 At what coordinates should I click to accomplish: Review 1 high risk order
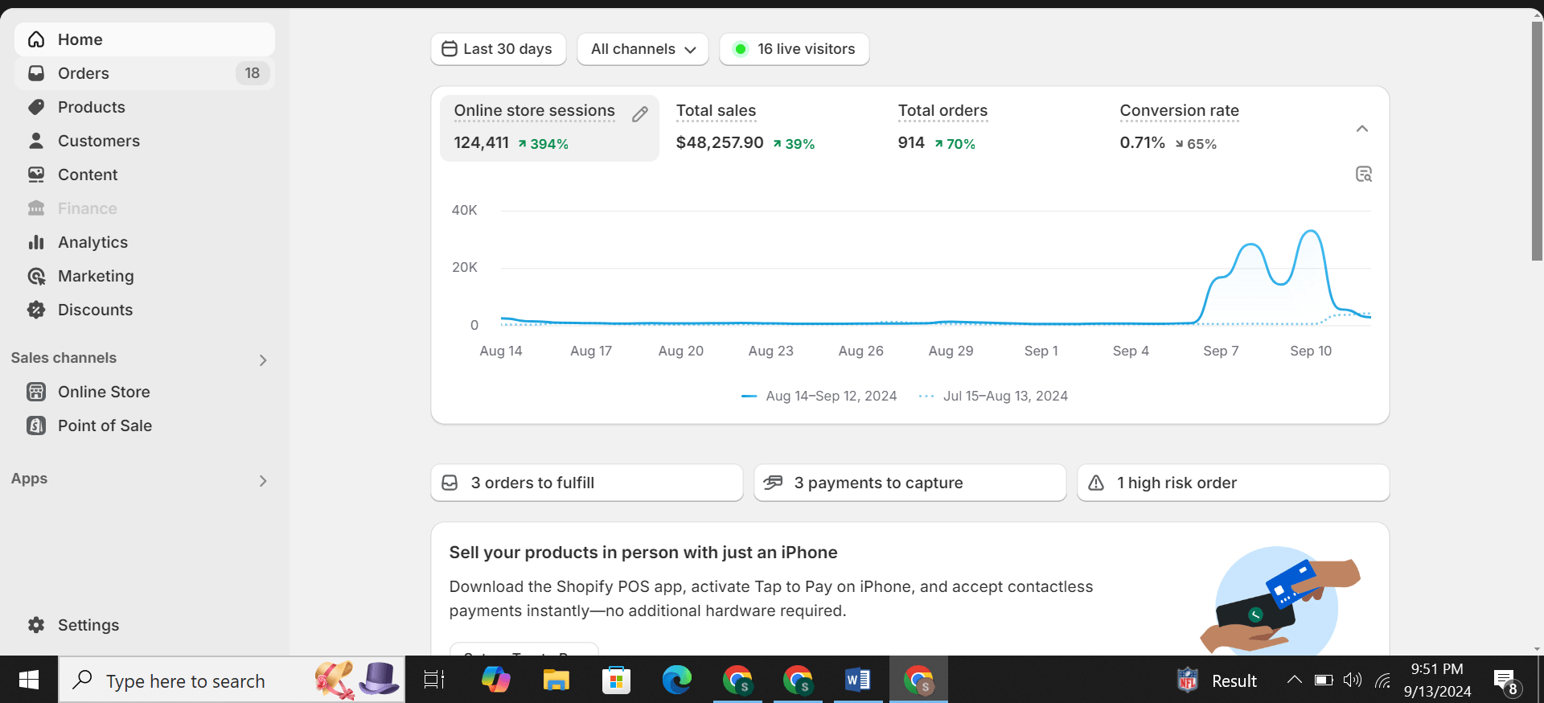pos(1234,483)
